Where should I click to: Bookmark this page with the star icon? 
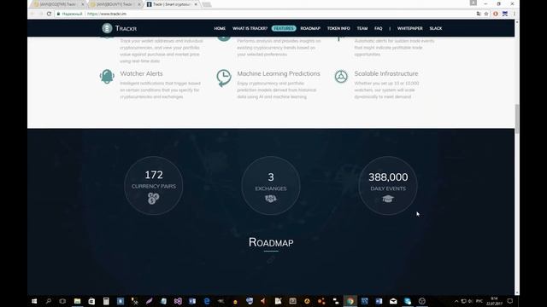coord(486,14)
